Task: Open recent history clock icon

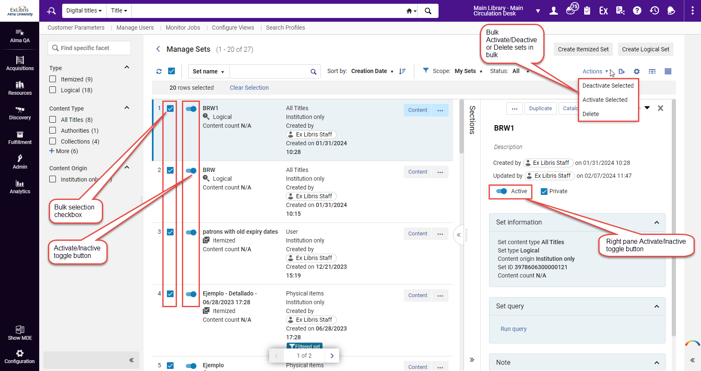Action: click(654, 11)
